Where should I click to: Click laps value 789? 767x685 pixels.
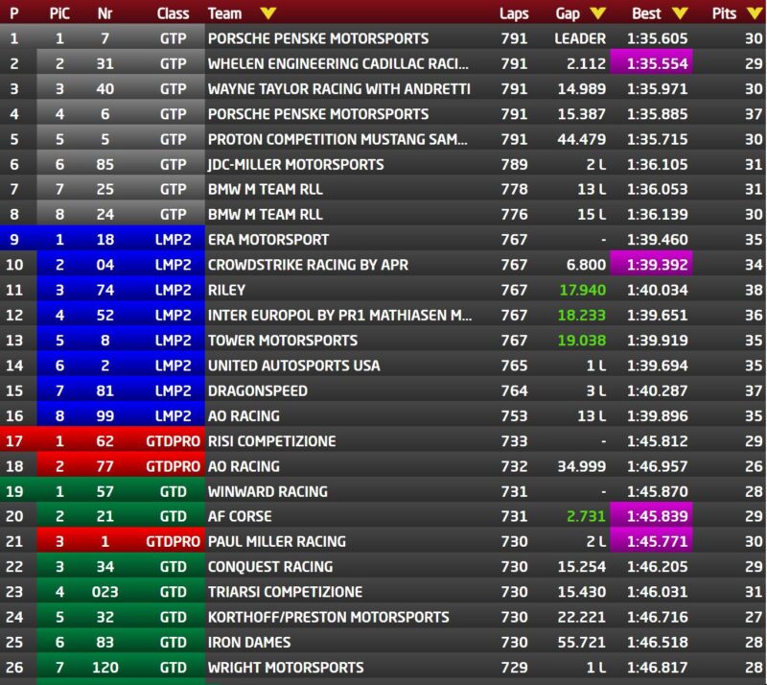(x=514, y=164)
